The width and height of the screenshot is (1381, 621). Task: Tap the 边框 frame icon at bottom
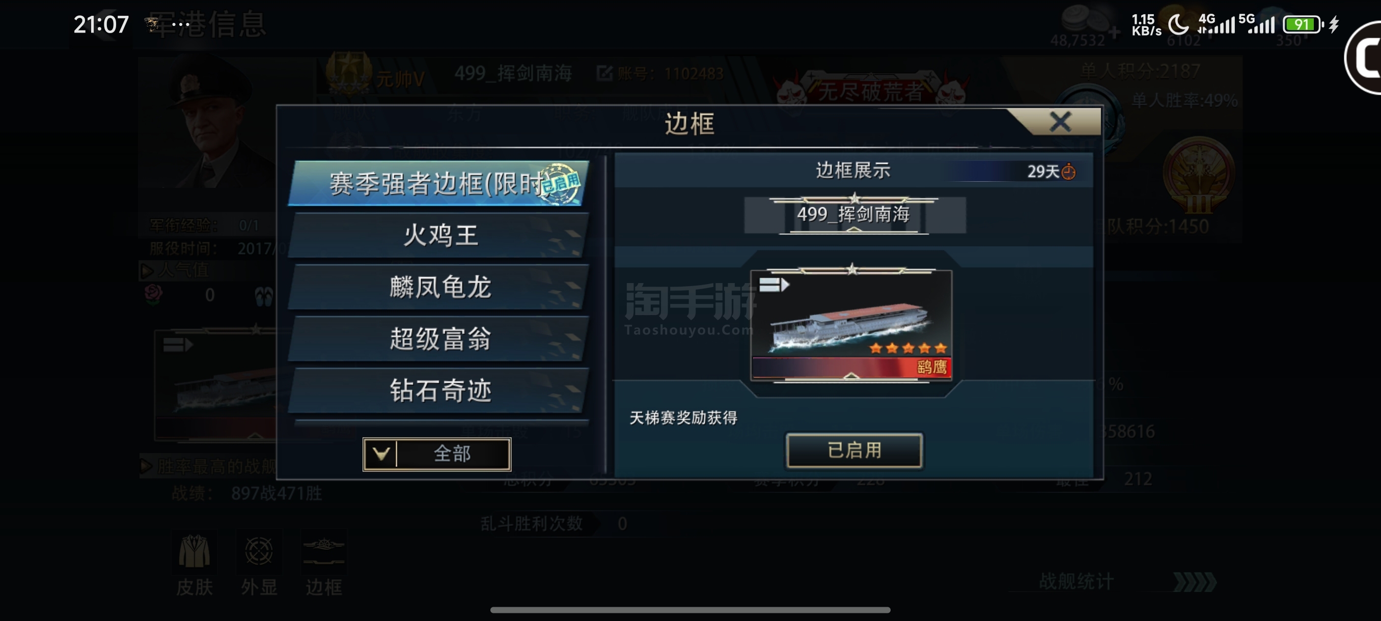[323, 551]
